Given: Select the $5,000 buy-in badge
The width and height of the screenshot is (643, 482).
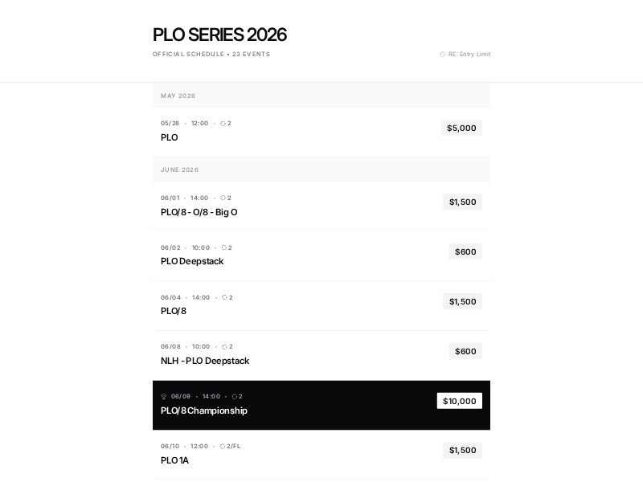Looking at the screenshot, I should click(x=461, y=128).
